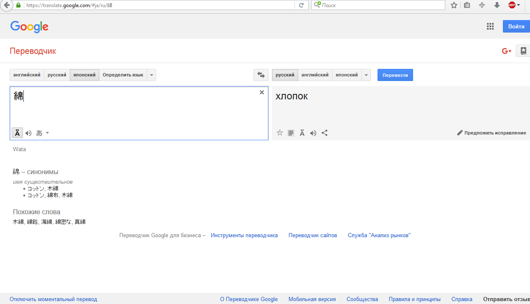Select русский as target language
This screenshot has height=304, width=530.
tap(285, 75)
